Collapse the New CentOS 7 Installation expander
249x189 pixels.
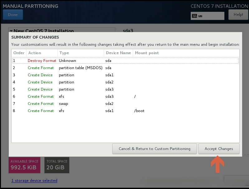point(11,31)
